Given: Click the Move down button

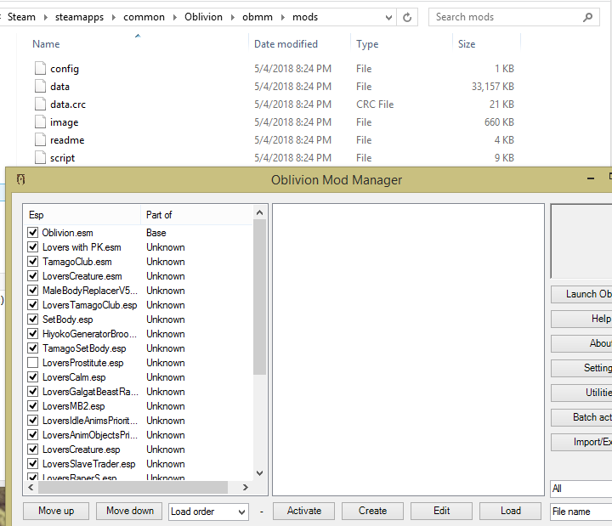Looking at the screenshot, I should (x=129, y=512).
